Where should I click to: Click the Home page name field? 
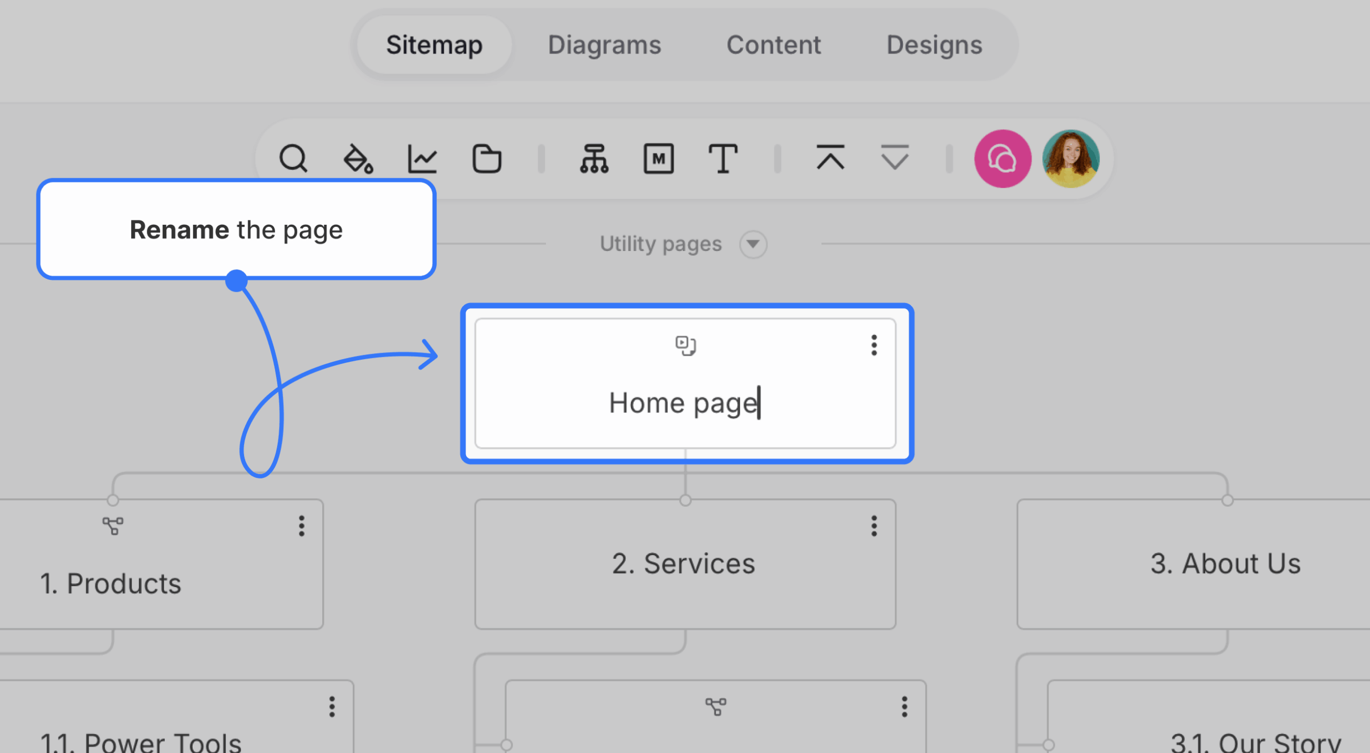tap(684, 403)
